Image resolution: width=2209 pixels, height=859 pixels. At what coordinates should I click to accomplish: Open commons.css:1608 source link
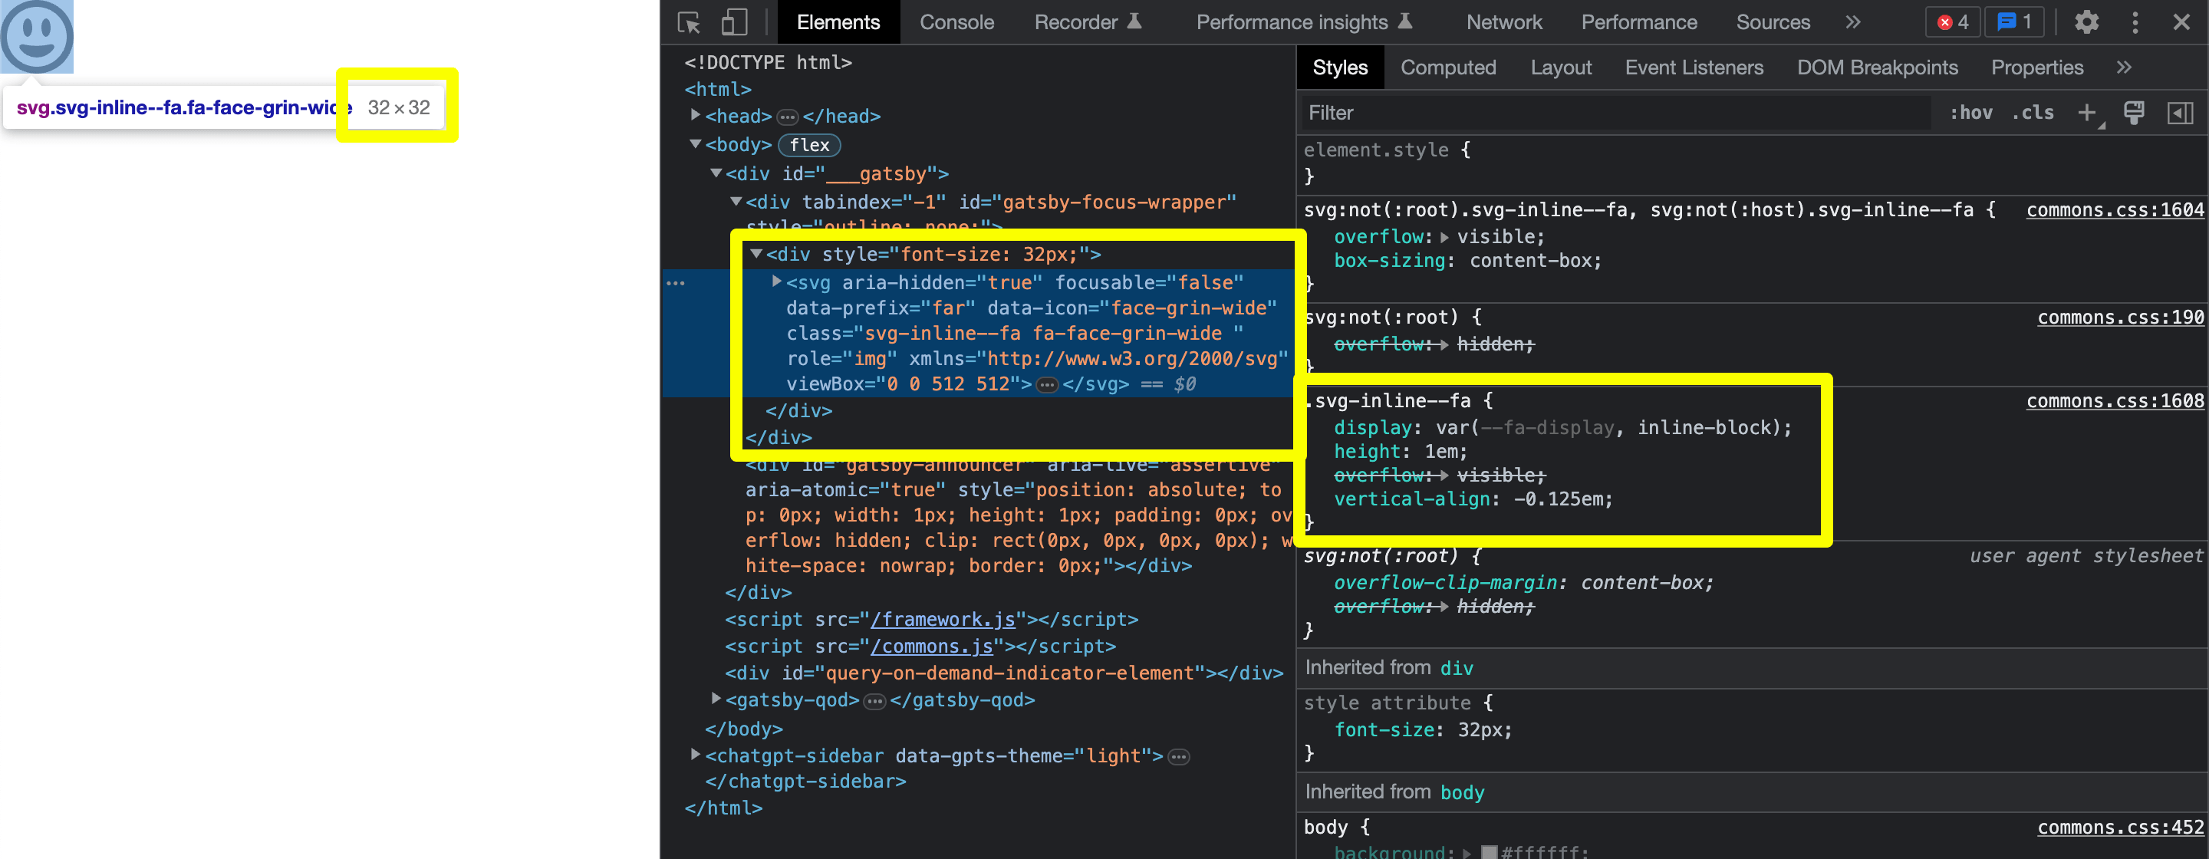pos(2115,400)
